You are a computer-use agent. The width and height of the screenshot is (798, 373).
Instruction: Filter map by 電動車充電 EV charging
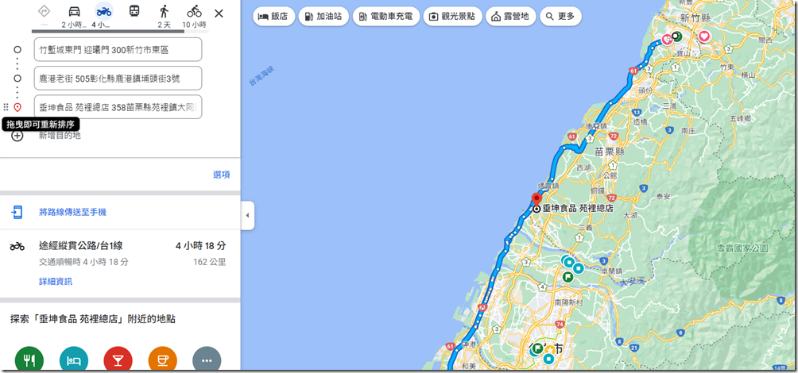pos(386,16)
